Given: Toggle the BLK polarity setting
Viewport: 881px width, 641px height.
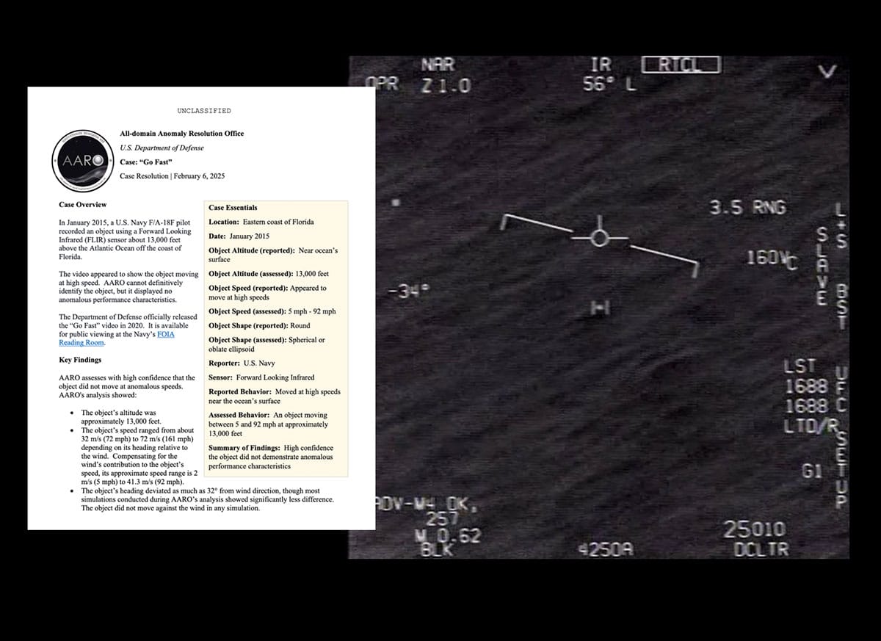Looking at the screenshot, I should [x=438, y=548].
